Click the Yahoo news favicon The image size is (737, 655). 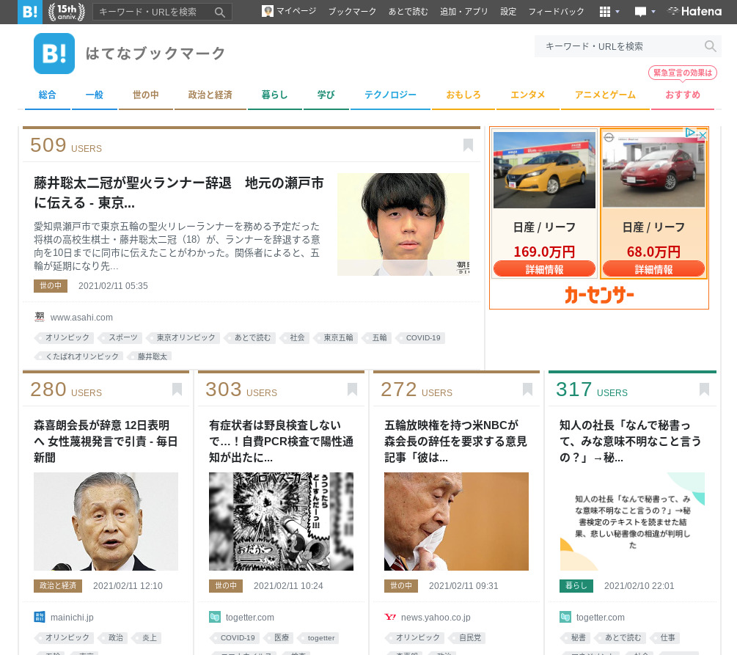tap(390, 617)
